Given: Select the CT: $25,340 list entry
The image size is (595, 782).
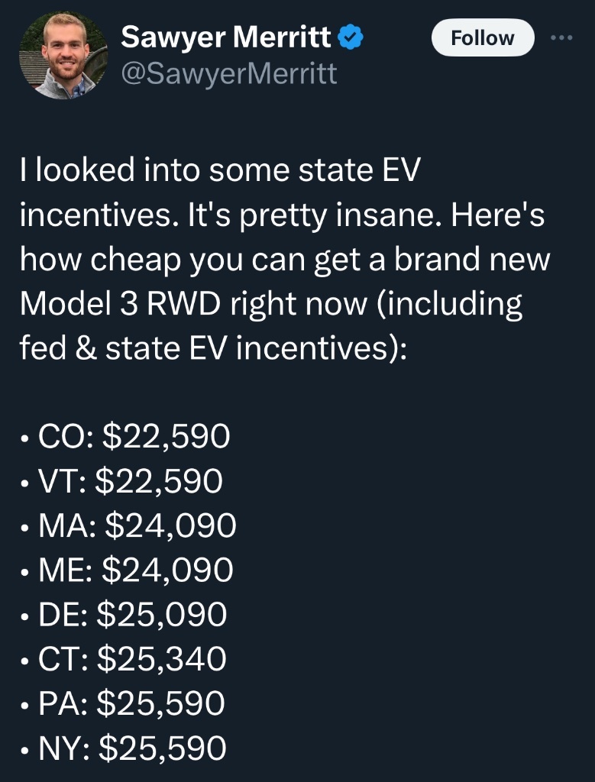Looking at the screenshot, I should coord(124,659).
